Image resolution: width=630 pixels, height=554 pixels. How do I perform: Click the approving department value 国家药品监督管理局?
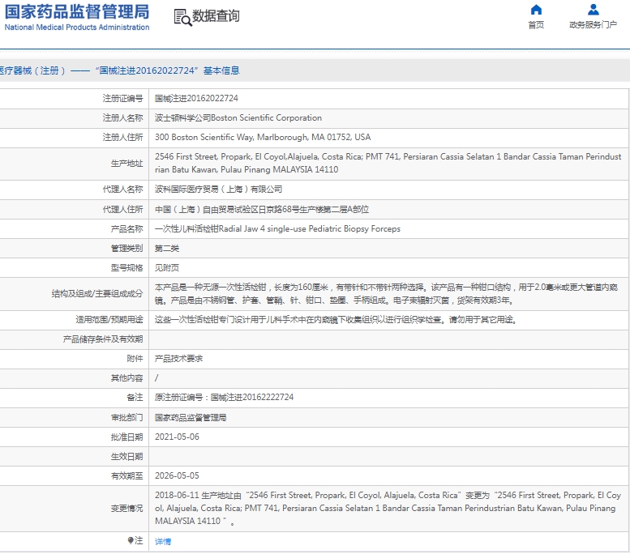(191, 417)
